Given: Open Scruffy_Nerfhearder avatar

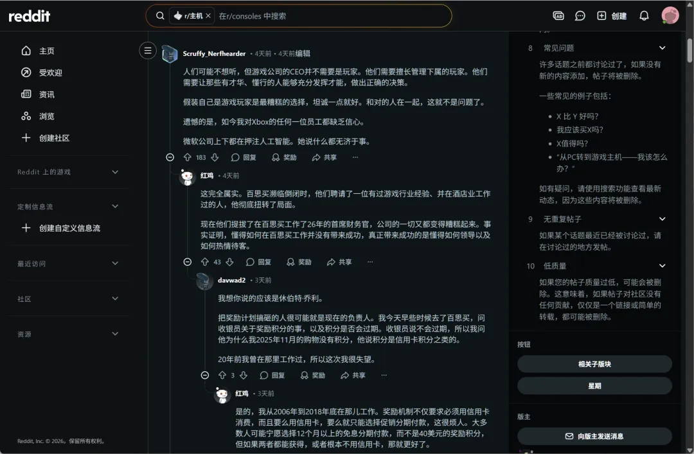Looking at the screenshot, I should 170,54.
